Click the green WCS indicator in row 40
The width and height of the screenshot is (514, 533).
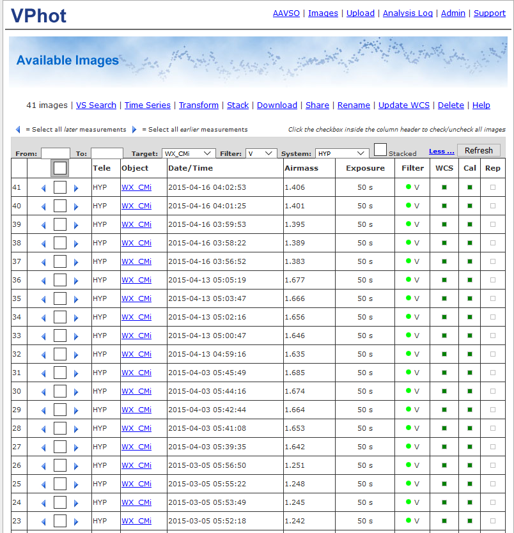[x=444, y=206]
